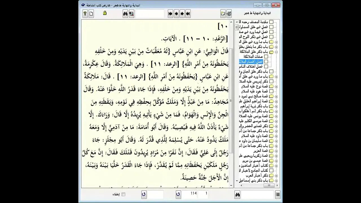Click the lines list icon at bottom right

(x=278, y=194)
